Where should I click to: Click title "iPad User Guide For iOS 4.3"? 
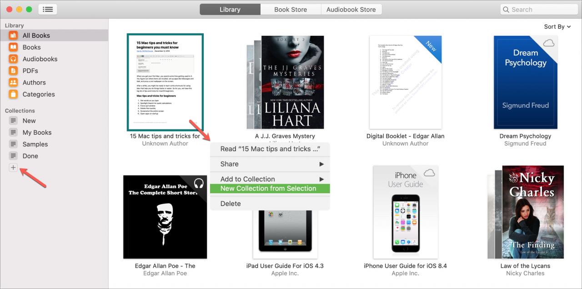[x=285, y=266]
